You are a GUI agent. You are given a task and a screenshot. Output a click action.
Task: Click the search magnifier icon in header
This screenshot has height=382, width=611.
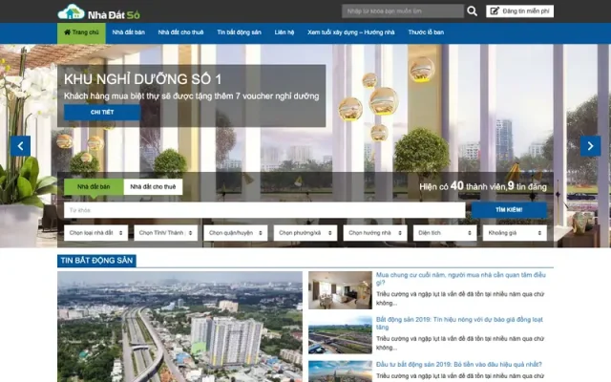click(472, 11)
